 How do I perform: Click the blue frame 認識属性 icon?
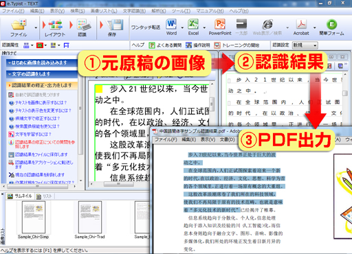[67, 45]
